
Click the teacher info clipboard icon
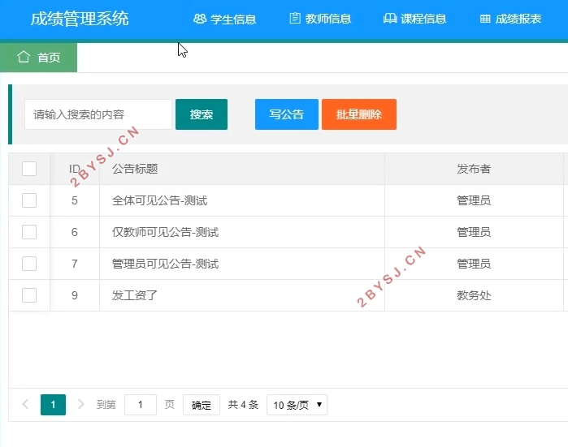coord(295,19)
